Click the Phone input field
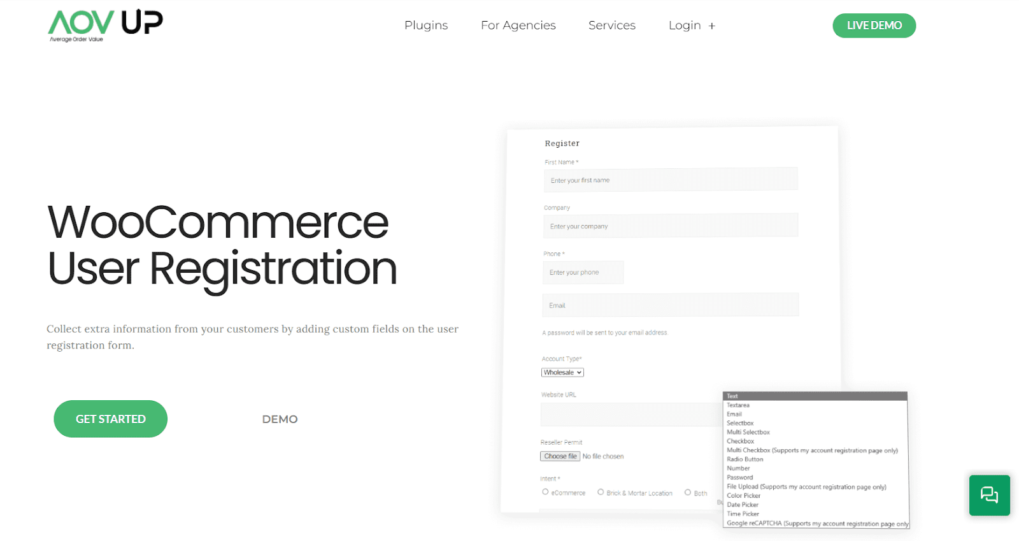Screen dimensions: 1019x541 pos(583,272)
